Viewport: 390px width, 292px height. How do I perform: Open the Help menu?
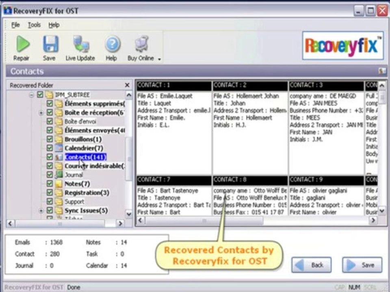(x=54, y=25)
